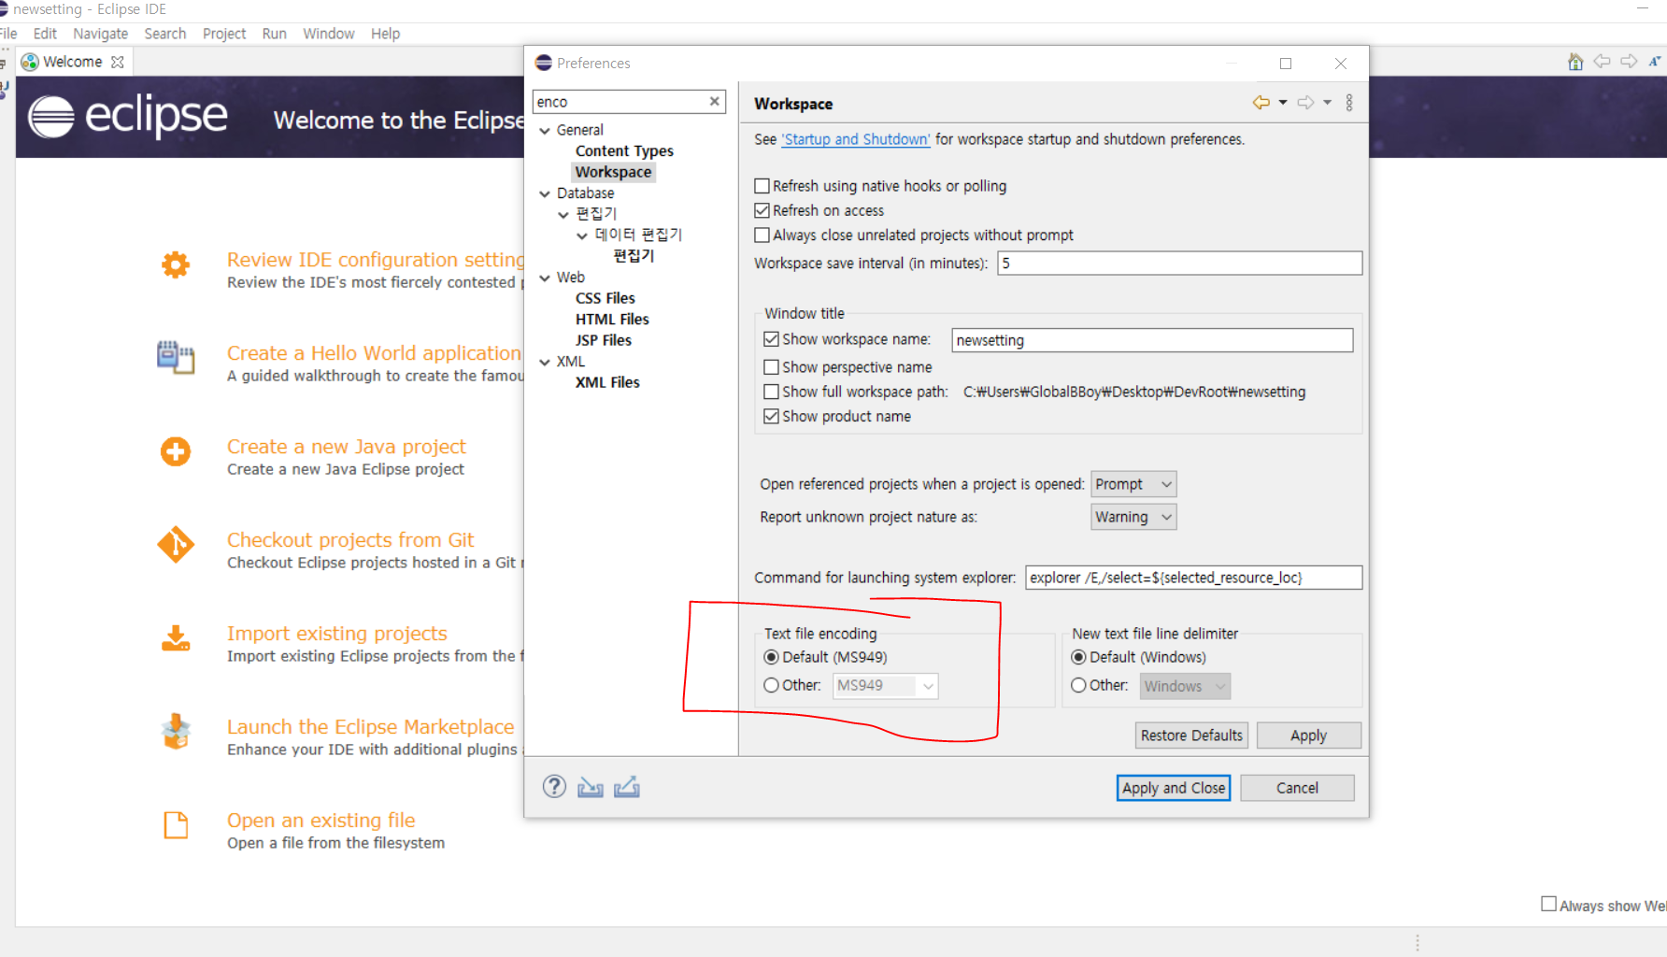This screenshot has height=957, width=1667.
Task: Enable Show full workspace path
Action: [772, 392]
